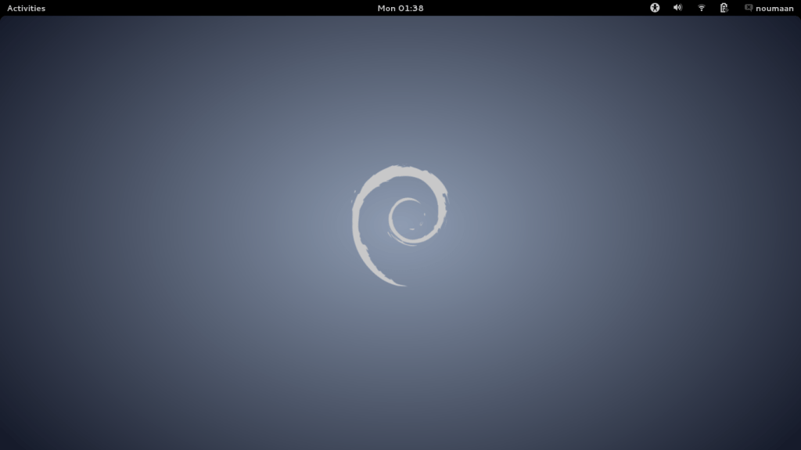Image resolution: width=801 pixels, height=450 pixels.
Task: Open the Wi-Fi network indicator
Action: tap(701, 8)
